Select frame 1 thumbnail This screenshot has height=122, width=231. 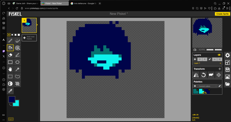[x=29, y=25]
